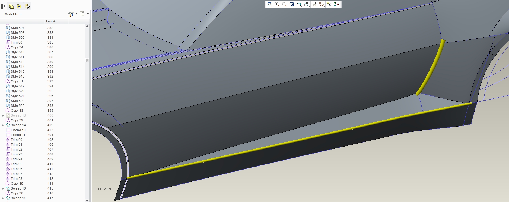Open the arrow next to the Model Tree Show icon

pos(88,14)
